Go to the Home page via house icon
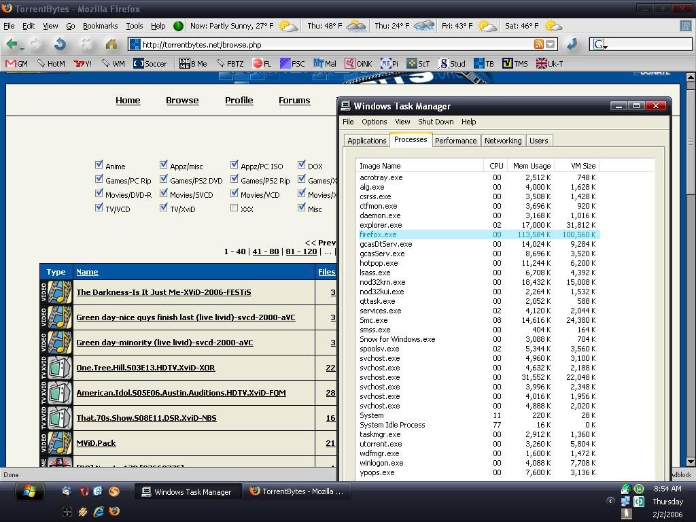Viewport: 696px width, 522px height. pos(111,44)
